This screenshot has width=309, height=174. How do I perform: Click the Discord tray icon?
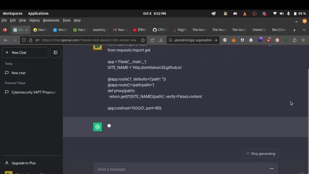coord(235,14)
